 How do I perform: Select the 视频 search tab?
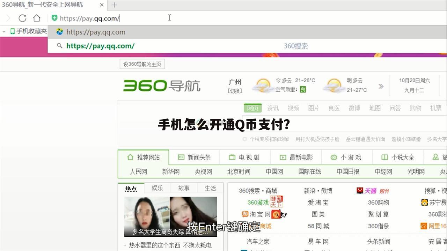click(293, 108)
